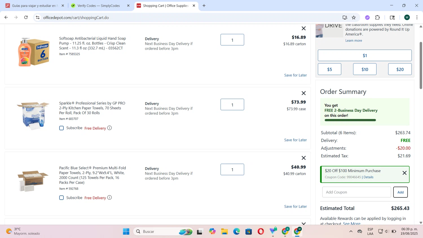
Task: Open Copilot from taskbar
Action: [212, 232]
